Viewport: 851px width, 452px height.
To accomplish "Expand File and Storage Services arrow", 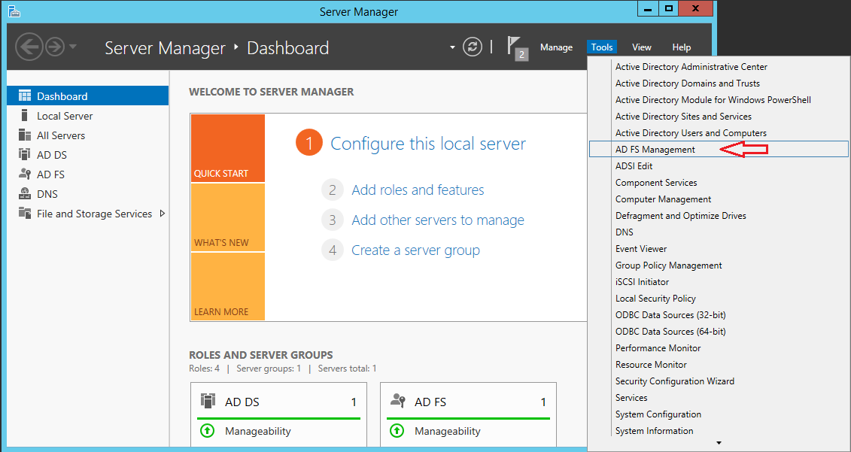I will [162, 214].
